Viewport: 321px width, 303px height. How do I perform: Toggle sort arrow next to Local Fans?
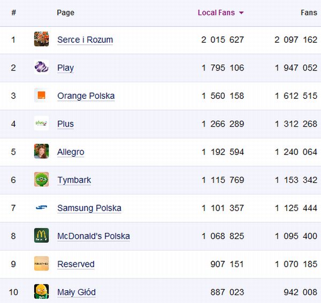pyautogui.click(x=241, y=13)
